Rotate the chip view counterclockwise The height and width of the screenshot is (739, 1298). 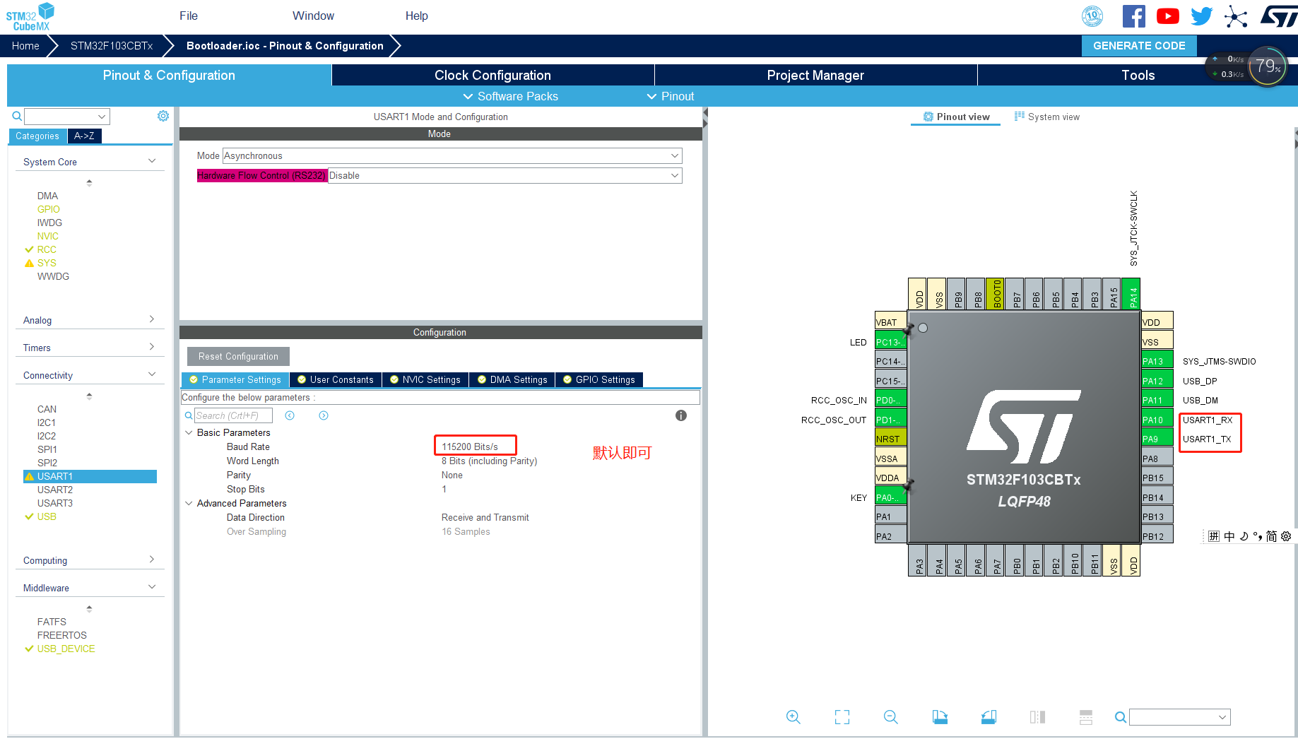(x=989, y=717)
